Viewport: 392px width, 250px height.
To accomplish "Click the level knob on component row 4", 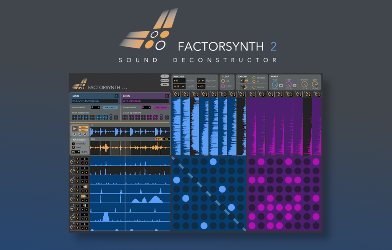I will (x=72, y=190).
